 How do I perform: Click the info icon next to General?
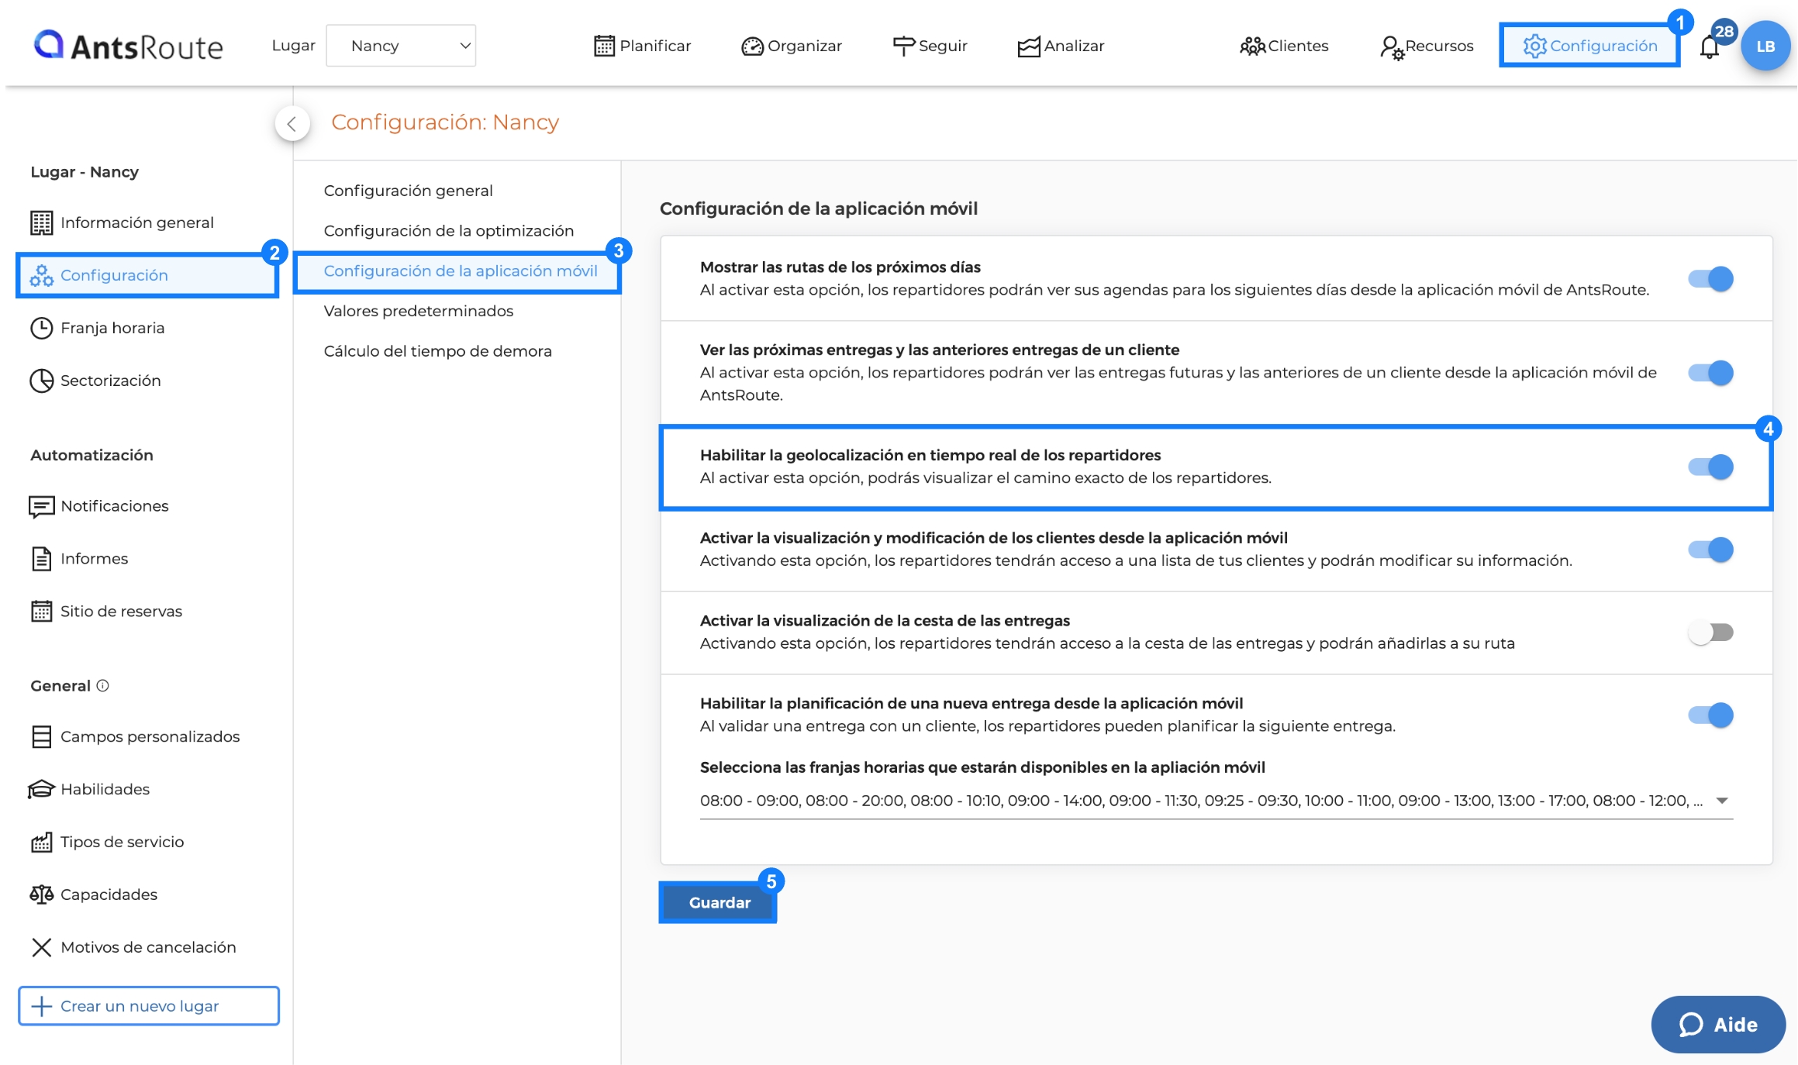coord(102,686)
